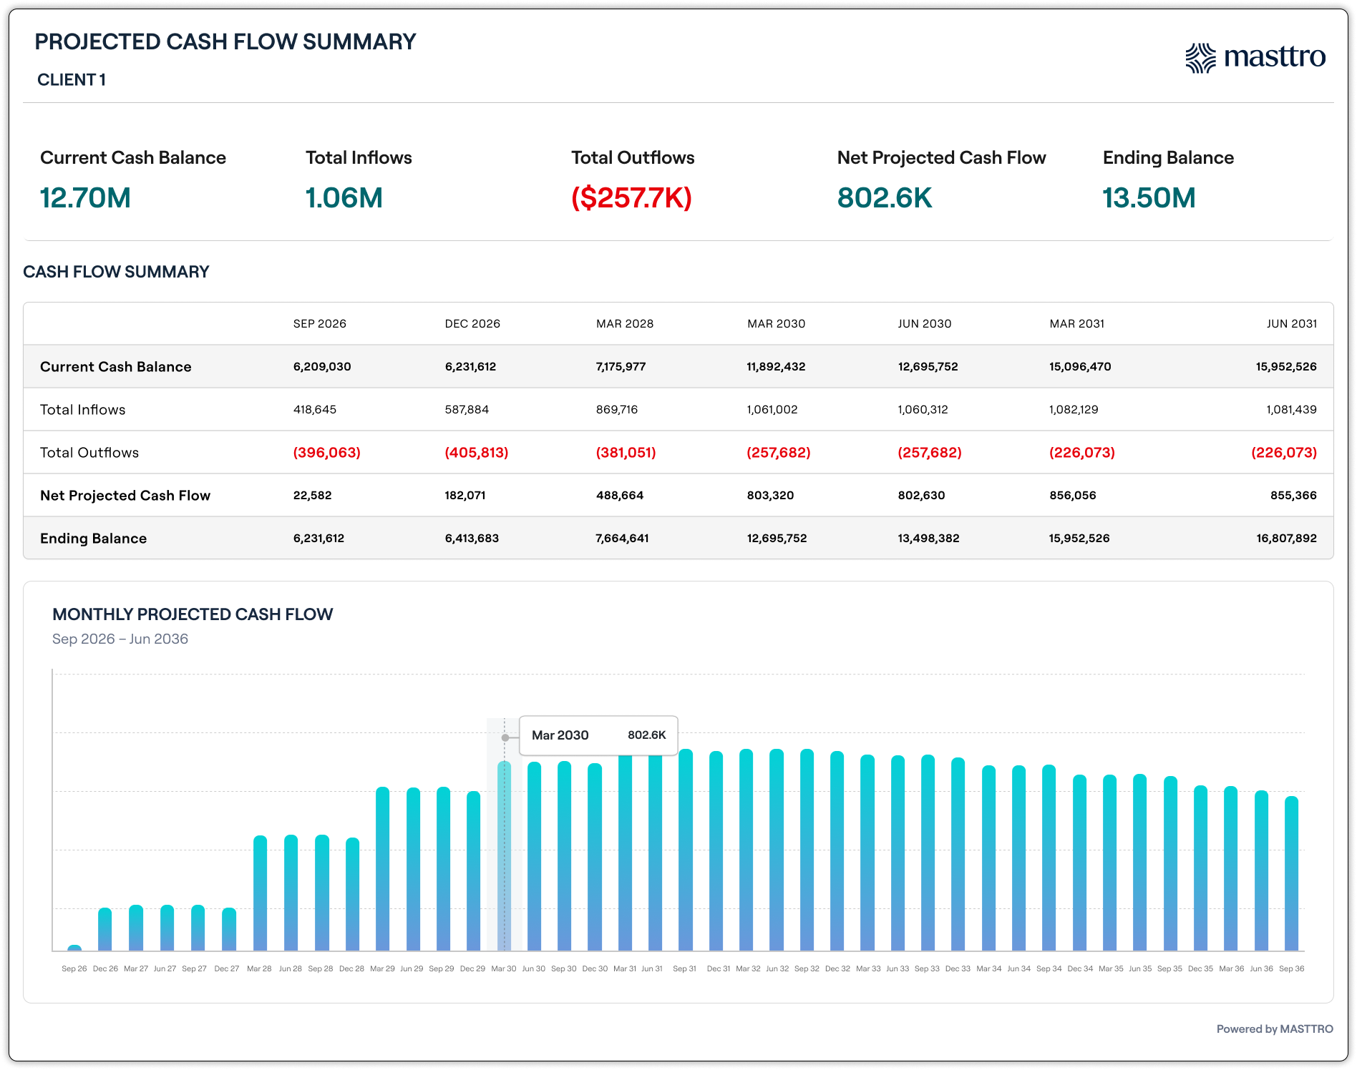
Task: Select the Mar 30 highlighted bar
Action: click(504, 856)
